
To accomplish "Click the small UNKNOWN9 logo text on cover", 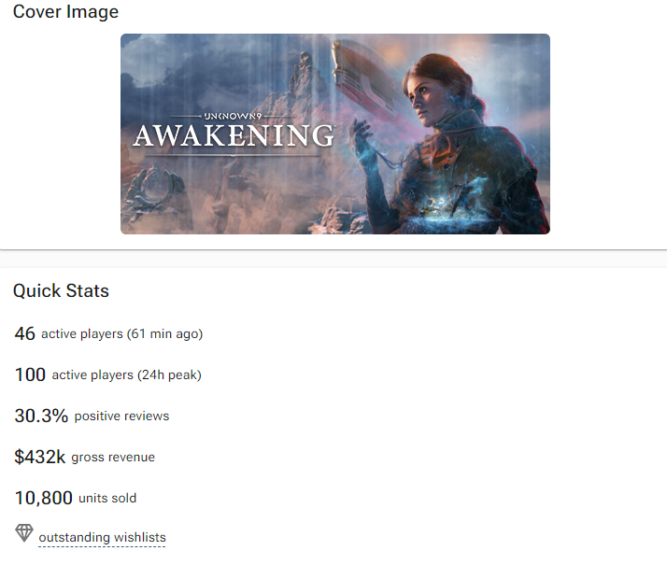I will coord(234,117).
